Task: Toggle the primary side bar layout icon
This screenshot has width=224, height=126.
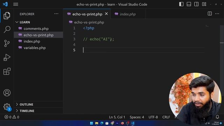Action: click(181, 4)
